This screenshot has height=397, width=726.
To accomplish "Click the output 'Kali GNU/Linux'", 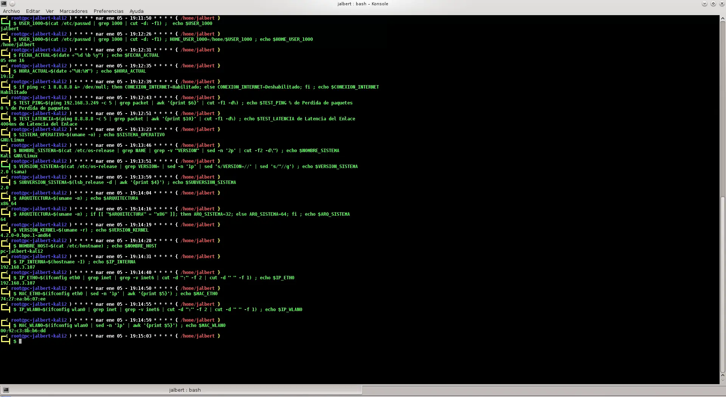I will (19, 156).
